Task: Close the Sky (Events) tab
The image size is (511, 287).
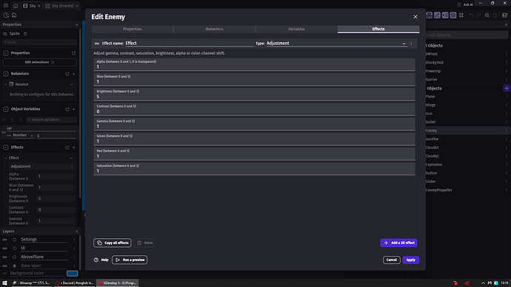Action: pos(77,6)
